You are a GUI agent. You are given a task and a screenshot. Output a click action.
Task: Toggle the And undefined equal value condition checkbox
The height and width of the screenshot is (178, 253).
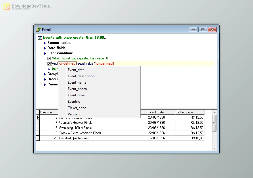(x=49, y=63)
